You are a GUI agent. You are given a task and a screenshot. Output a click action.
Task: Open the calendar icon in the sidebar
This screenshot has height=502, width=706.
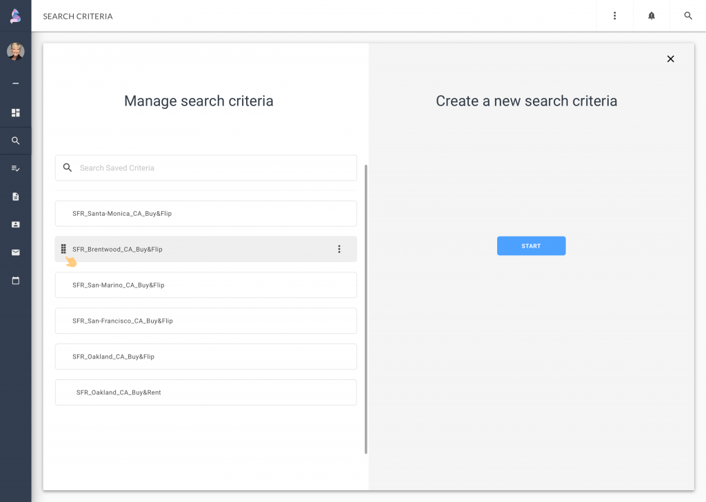pyautogui.click(x=15, y=281)
